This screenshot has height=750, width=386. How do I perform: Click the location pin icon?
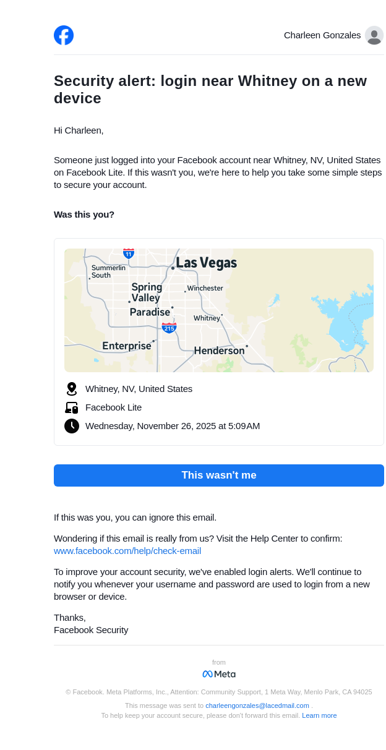tap(72, 389)
